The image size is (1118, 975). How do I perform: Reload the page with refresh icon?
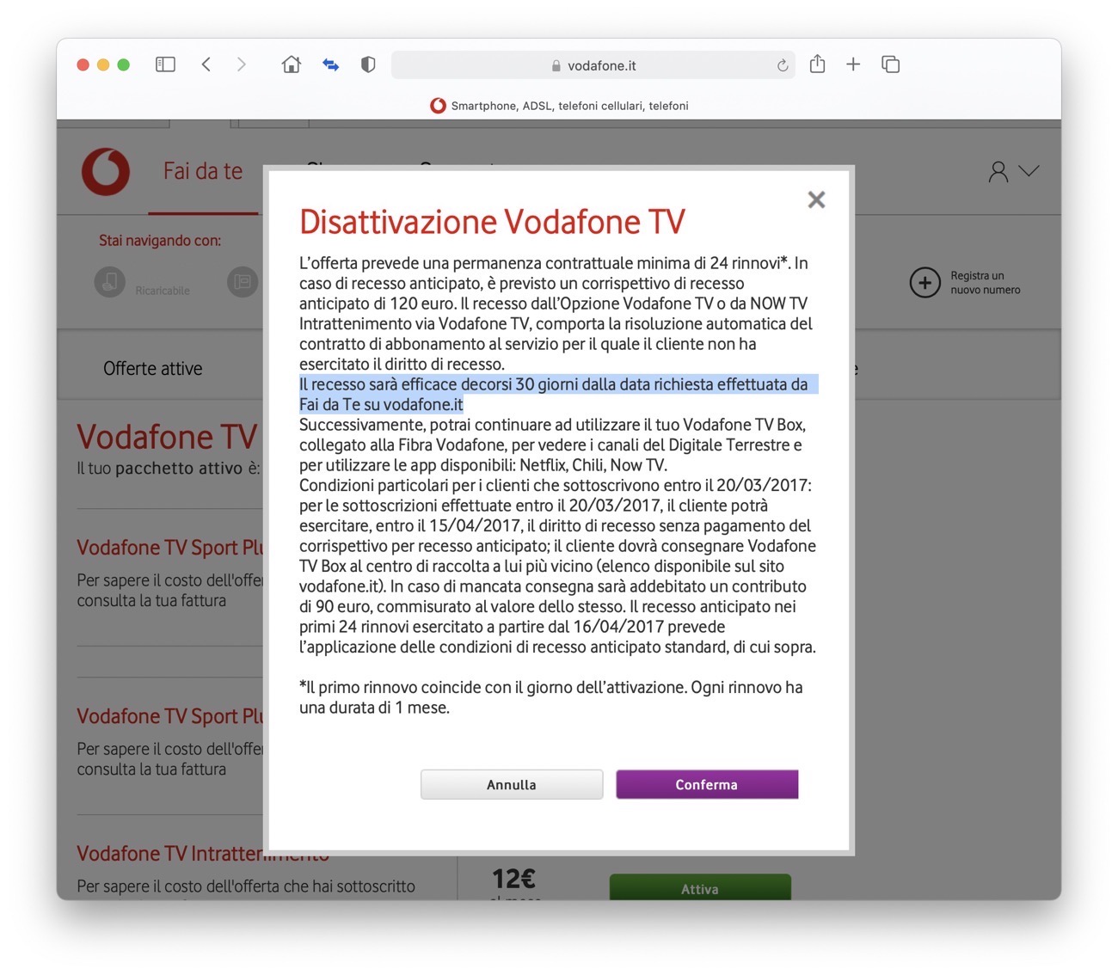click(x=783, y=65)
